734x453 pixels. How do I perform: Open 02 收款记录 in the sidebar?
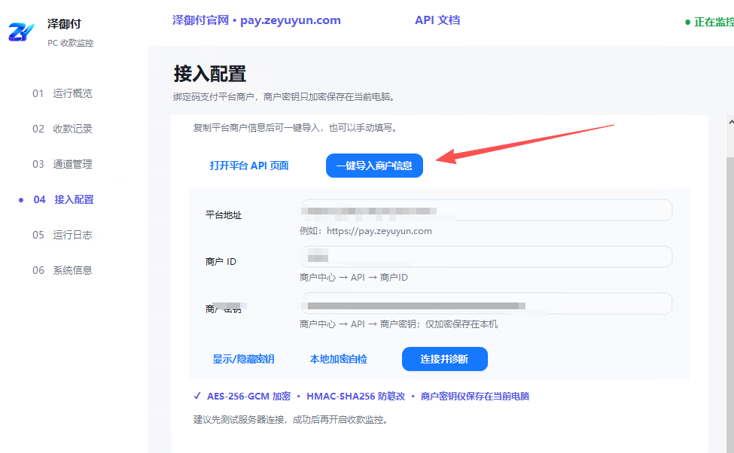tap(62, 129)
